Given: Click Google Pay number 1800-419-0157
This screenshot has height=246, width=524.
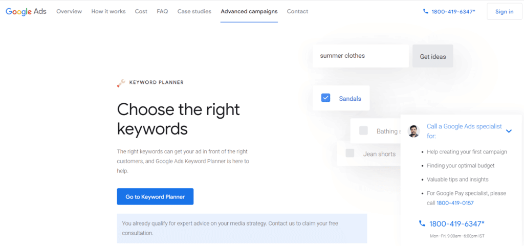Looking at the screenshot, I should pyautogui.click(x=455, y=203).
